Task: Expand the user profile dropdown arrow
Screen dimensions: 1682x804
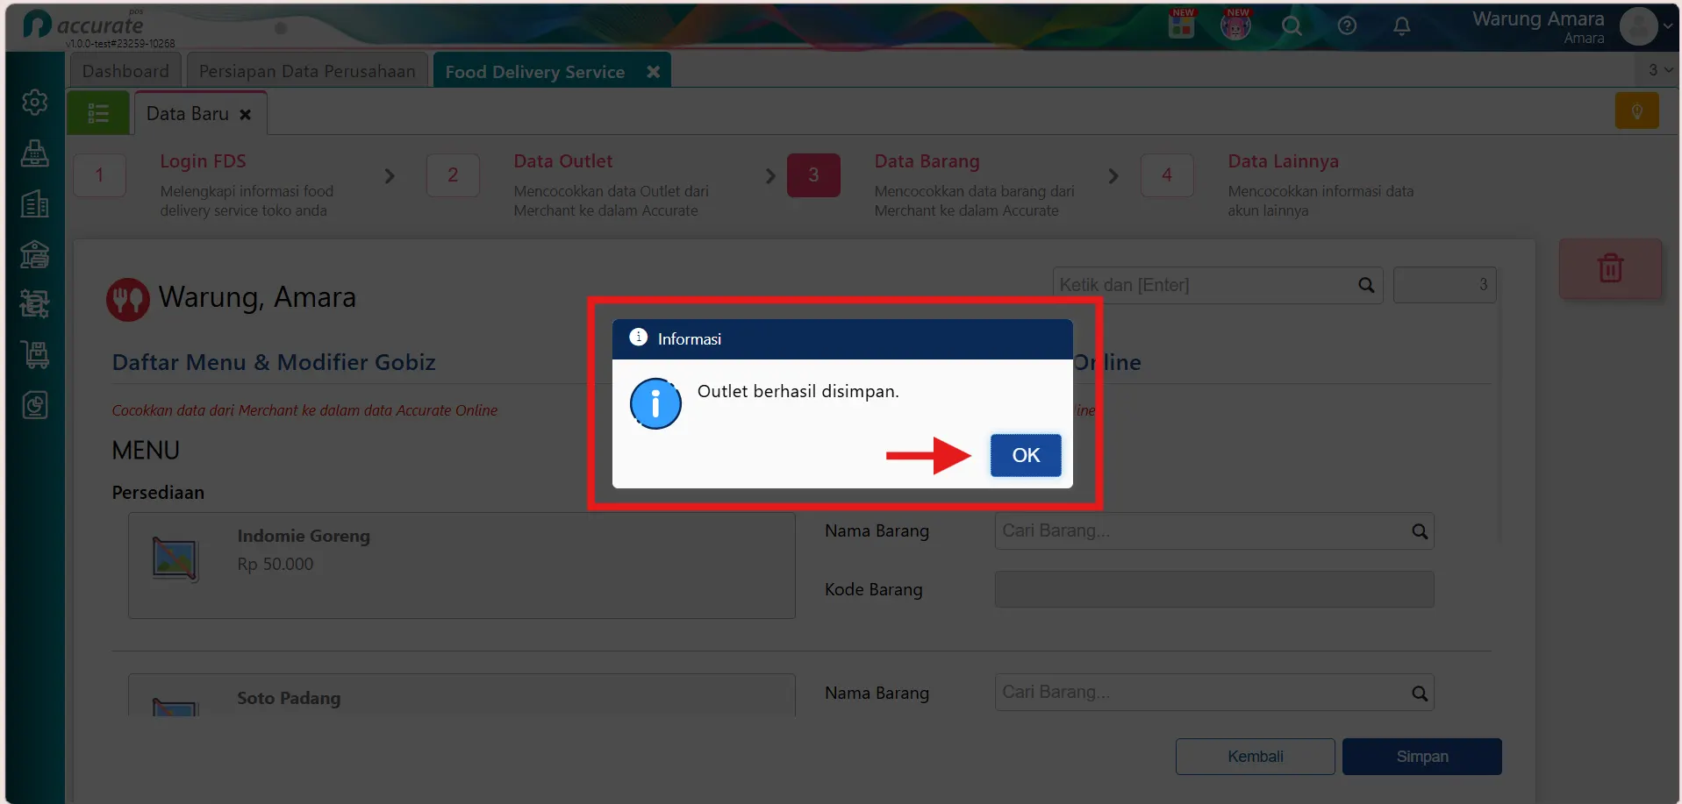Action: (1667, 26)
